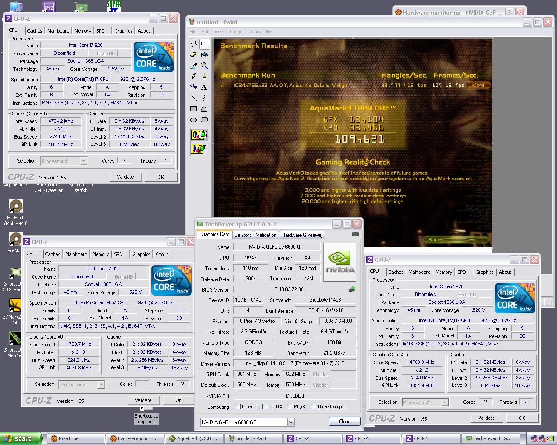Click Validate in CPU-Z showing 4703.9 MHz
This screenshot has width=557, height=445.
point(487,418)
